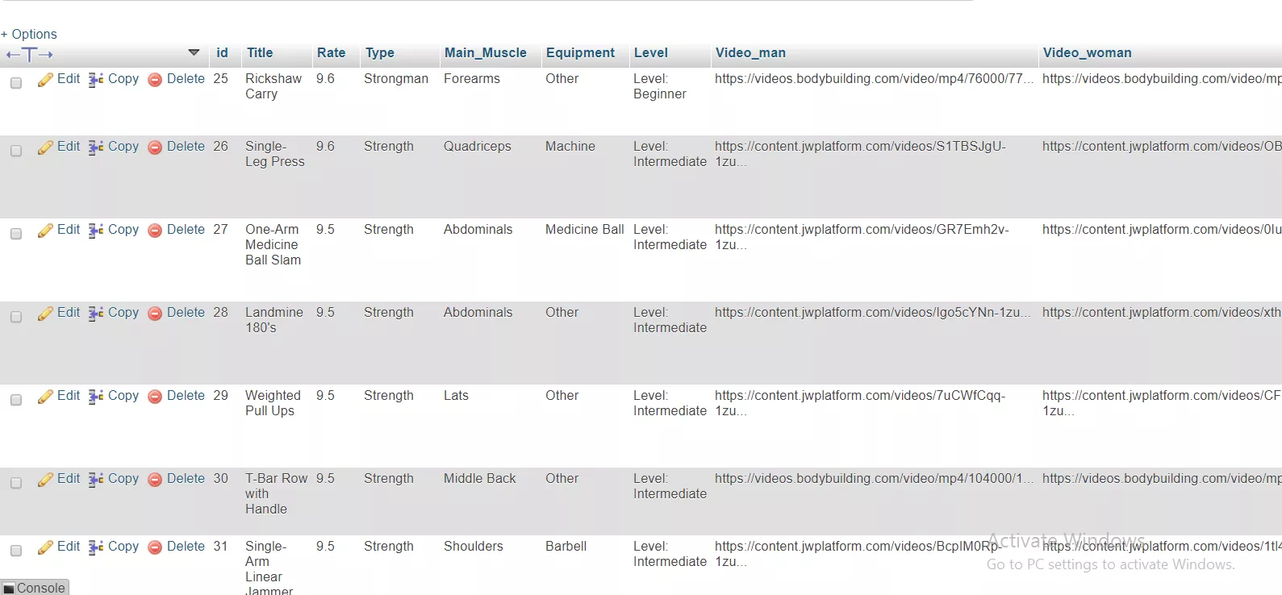This screenshot has width=1282, height=595.
Task: Sort by the Equipment column header
Action: [x=580, y=52]
